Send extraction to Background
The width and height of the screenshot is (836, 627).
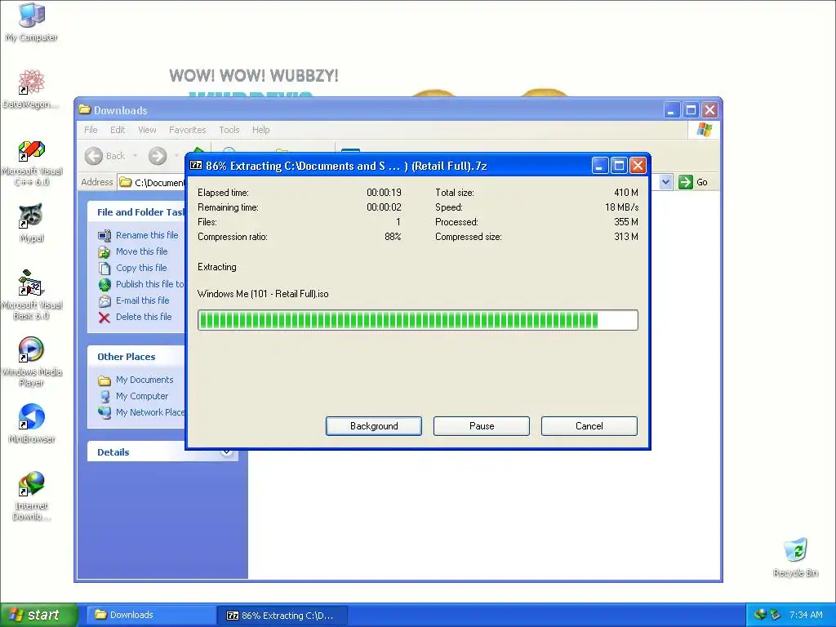pos(374,426)
